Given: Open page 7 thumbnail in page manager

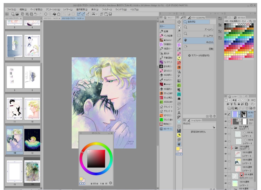Looking at the screenshot, I should click(x=15, y=46).
